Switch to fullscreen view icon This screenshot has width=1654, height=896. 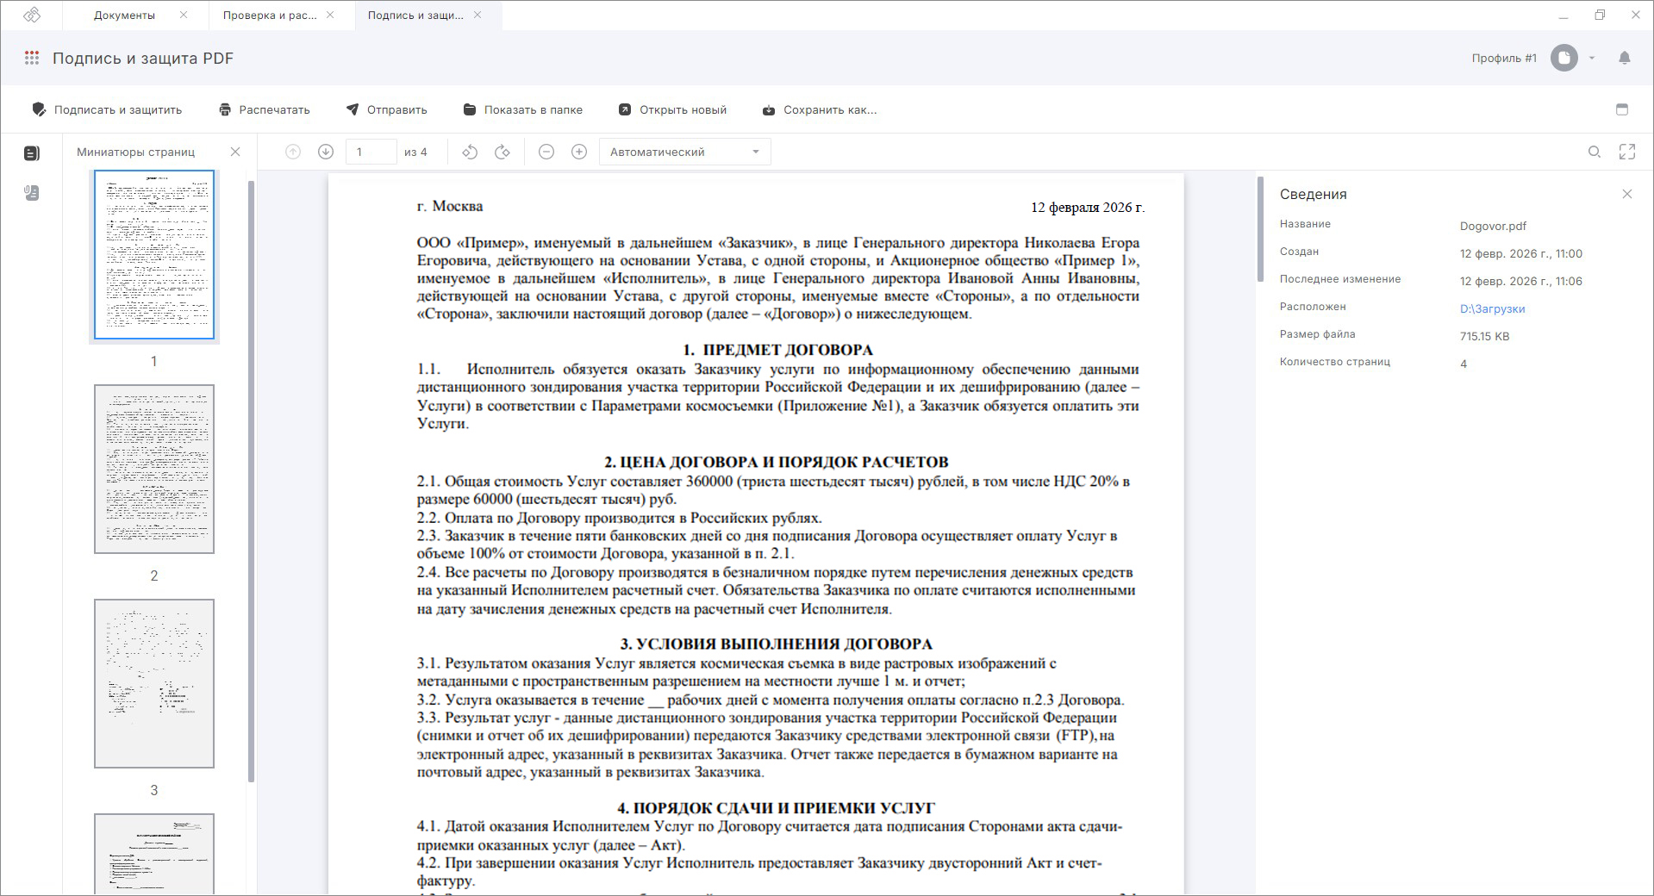coord(1627,152)
